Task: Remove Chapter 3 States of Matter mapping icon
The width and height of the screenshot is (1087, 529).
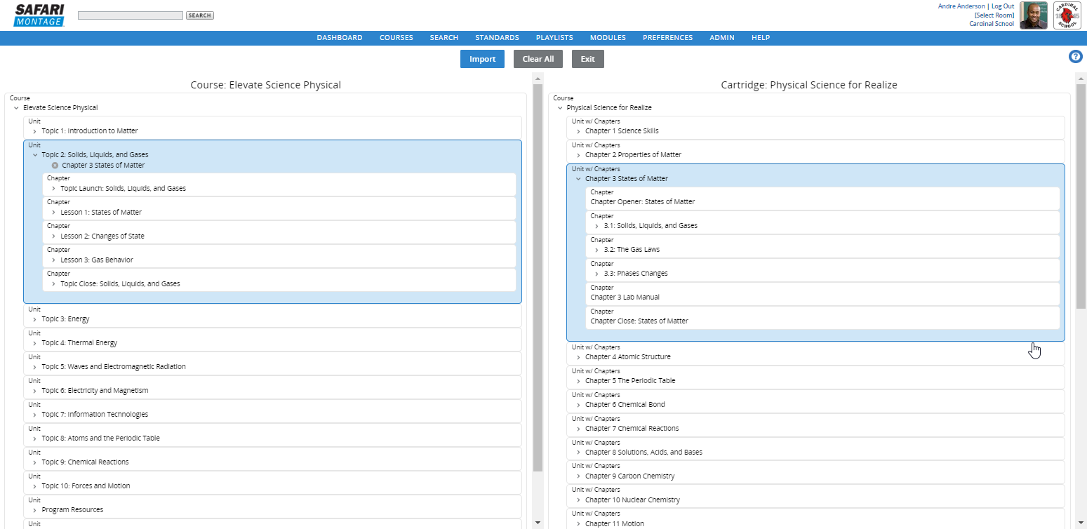Action: tap(55, 166)
